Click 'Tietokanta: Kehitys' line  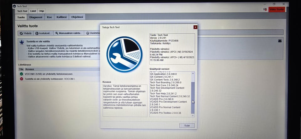(160, 43)
